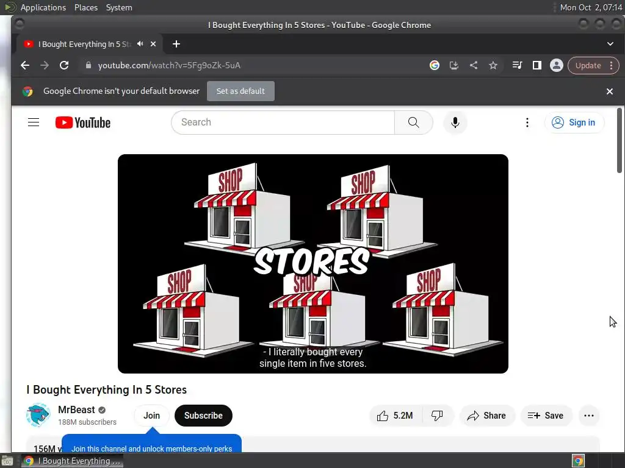
Task: Click the show desktop taskbar icon
Action: [x=7, y=461]
